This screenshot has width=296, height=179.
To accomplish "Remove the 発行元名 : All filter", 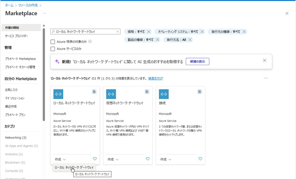I will (x=190, y=40).
